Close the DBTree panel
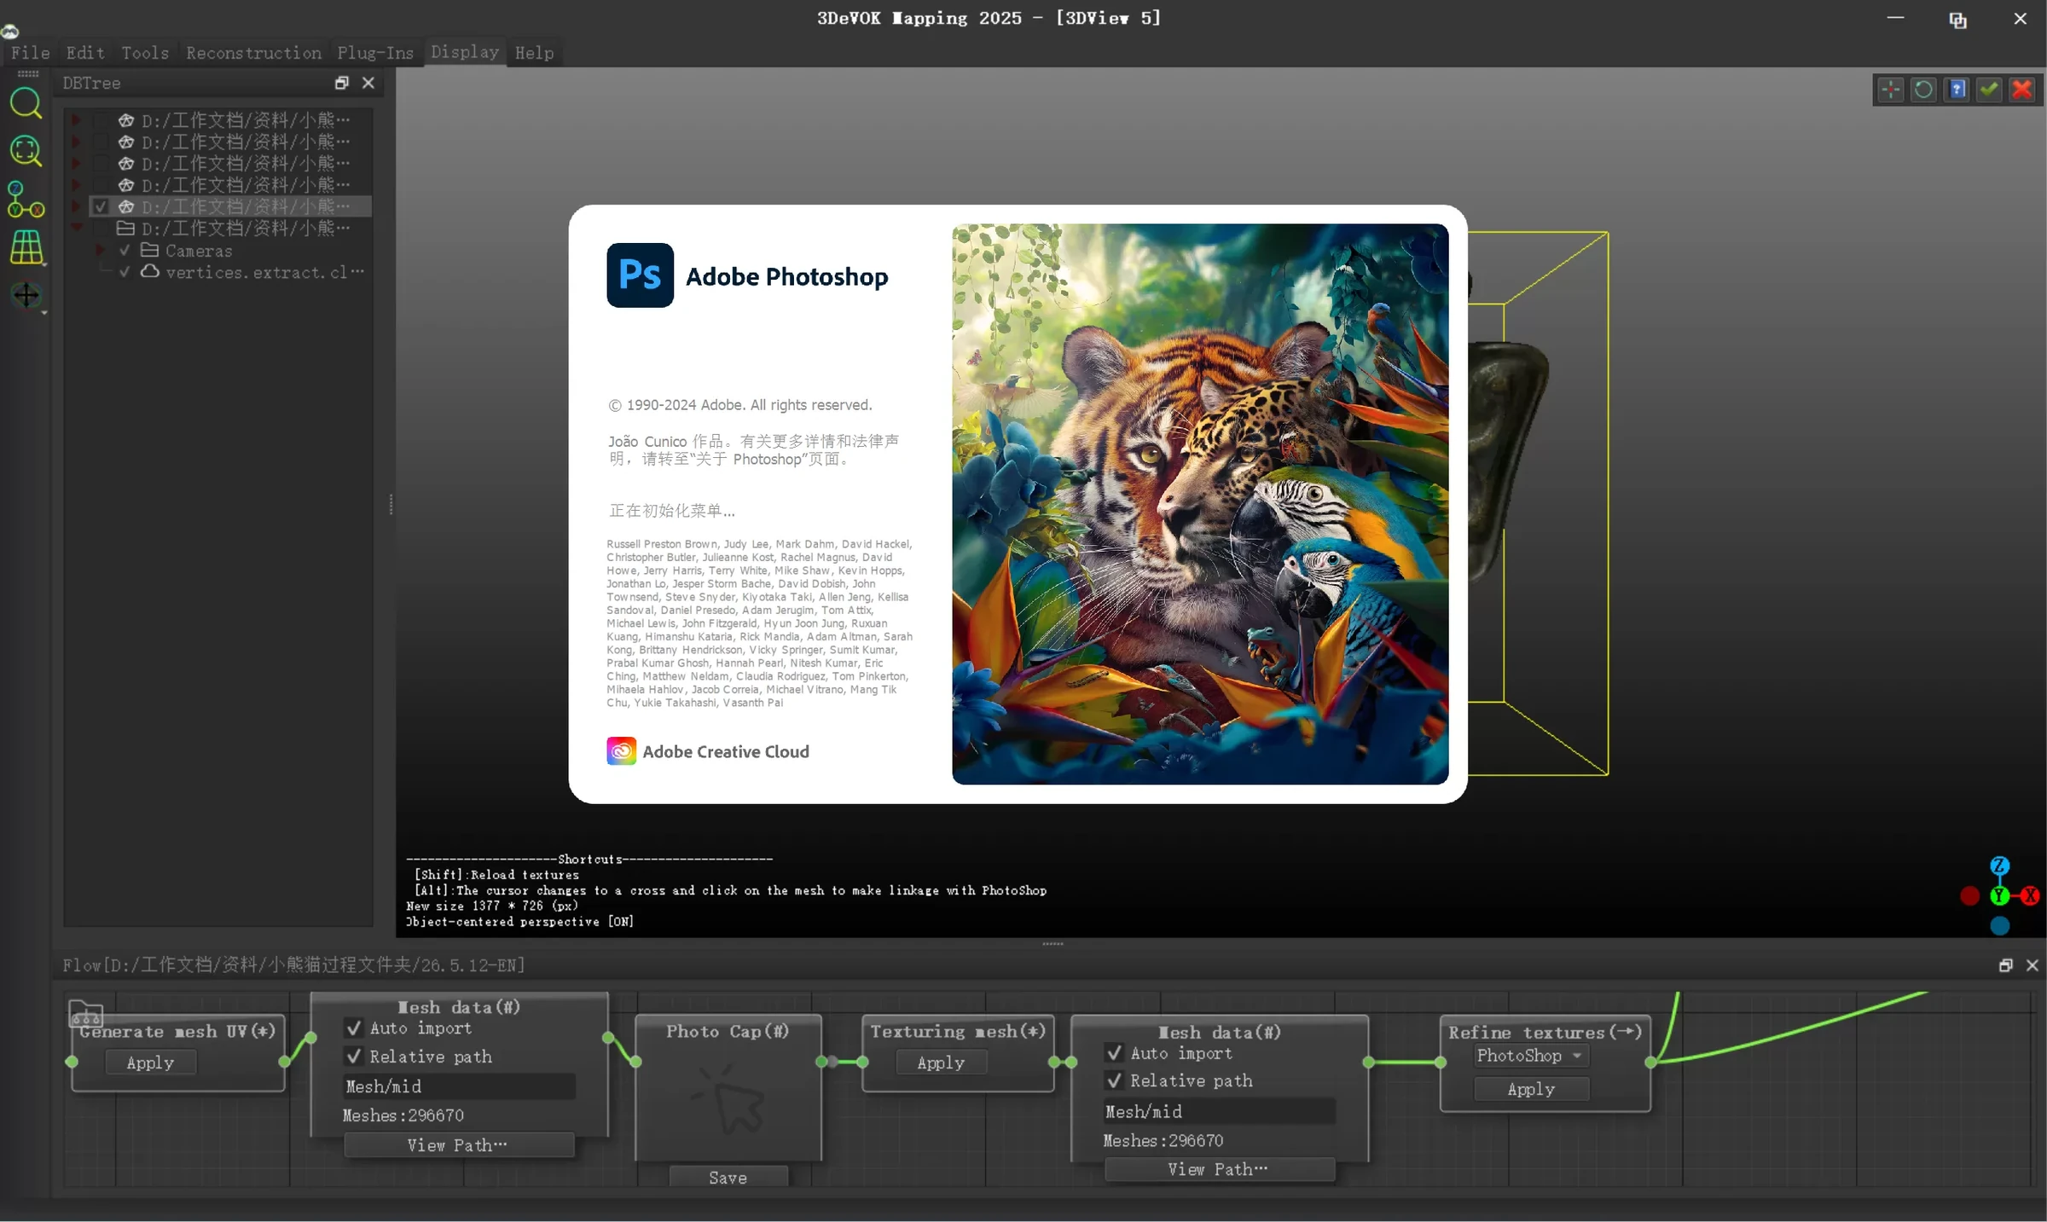2047x1222 pixels. (368, 83)
